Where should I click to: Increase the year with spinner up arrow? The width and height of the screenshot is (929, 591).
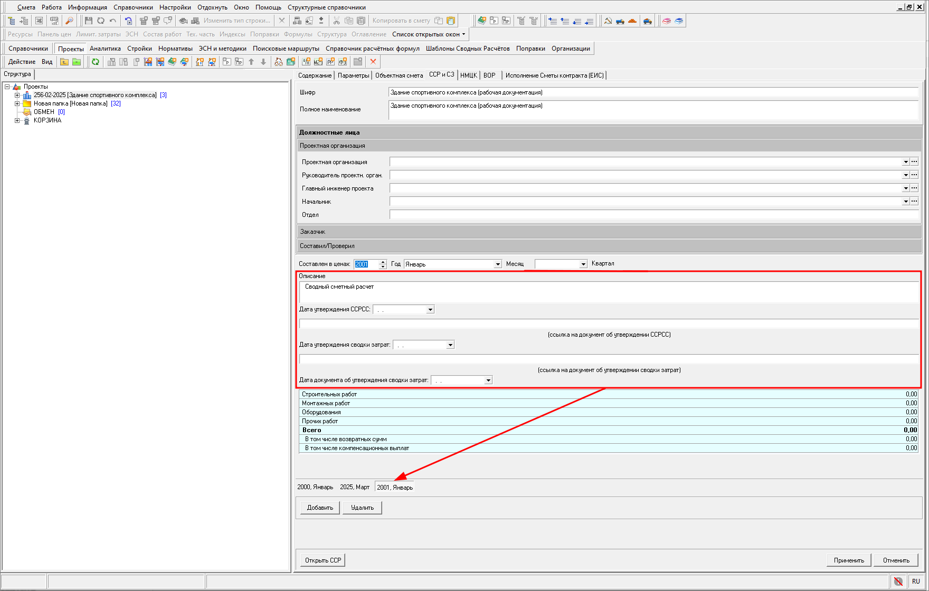(383, 262)
